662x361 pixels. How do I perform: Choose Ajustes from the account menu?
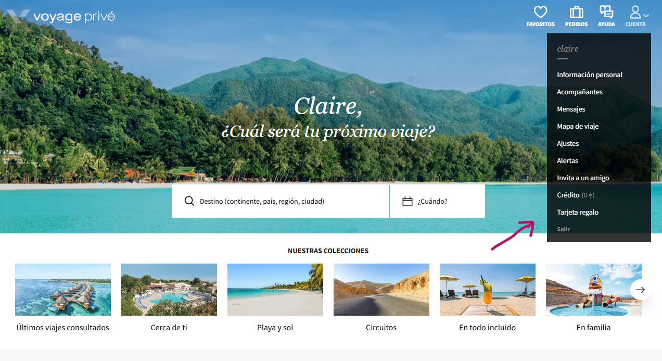point(568,143)
